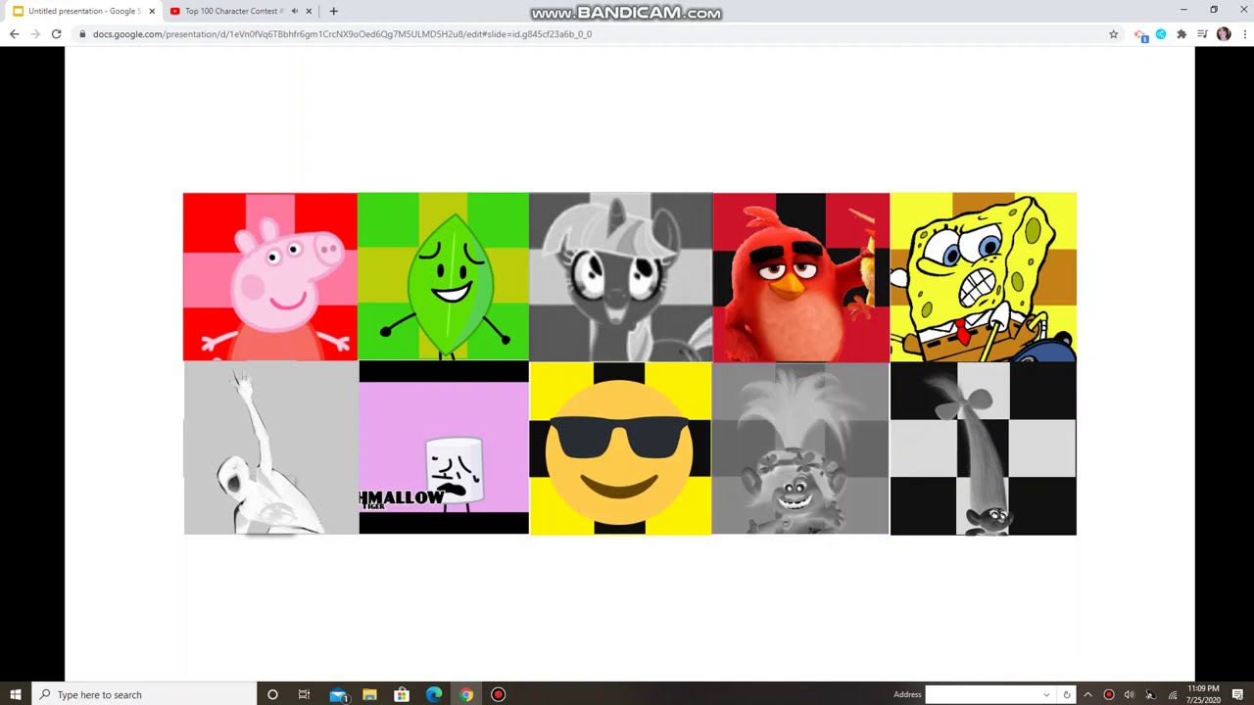Open Microsoft Edge from taskbar
1254x705 pixels.
(434, 694)
